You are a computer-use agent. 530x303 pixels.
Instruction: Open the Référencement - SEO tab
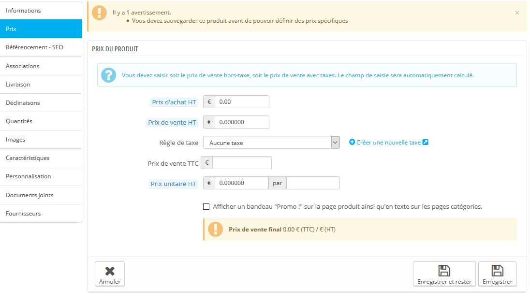click(x=34, y=47)
